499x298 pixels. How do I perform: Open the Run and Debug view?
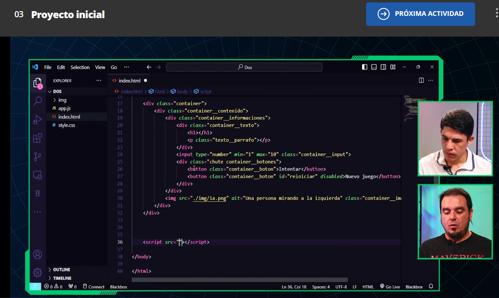pos(37,120)
